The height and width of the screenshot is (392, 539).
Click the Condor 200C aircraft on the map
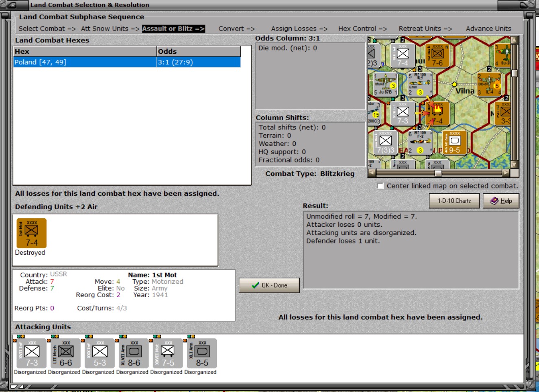pos(374,113)
